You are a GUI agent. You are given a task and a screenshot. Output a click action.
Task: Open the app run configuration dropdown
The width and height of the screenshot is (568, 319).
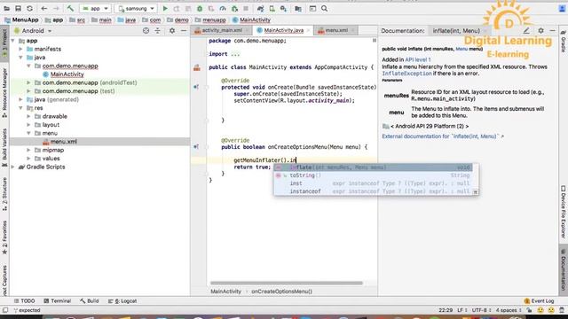coord(95,8)
